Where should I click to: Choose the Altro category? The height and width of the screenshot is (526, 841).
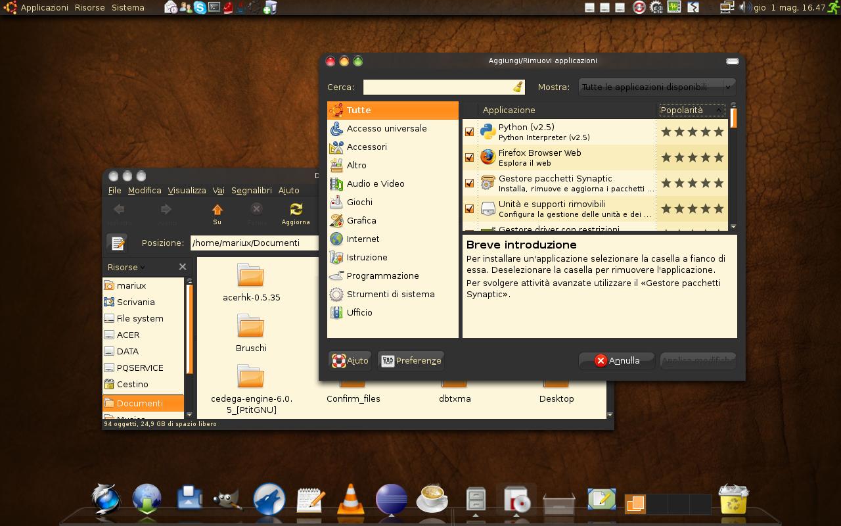pos(393,165)
